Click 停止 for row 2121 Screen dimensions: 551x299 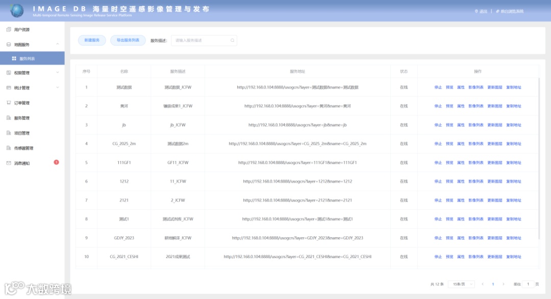[x=438, y=201]
